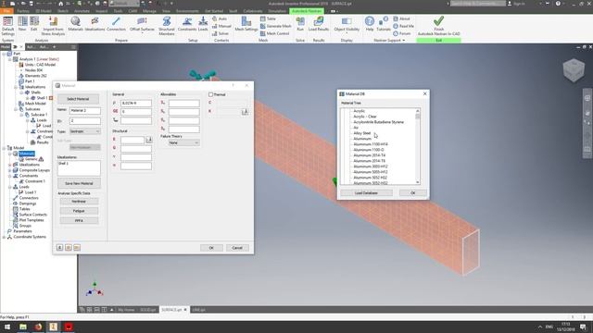The image size is (593, 333).
Task: Click the Auto contacts option
Action: 220,18
